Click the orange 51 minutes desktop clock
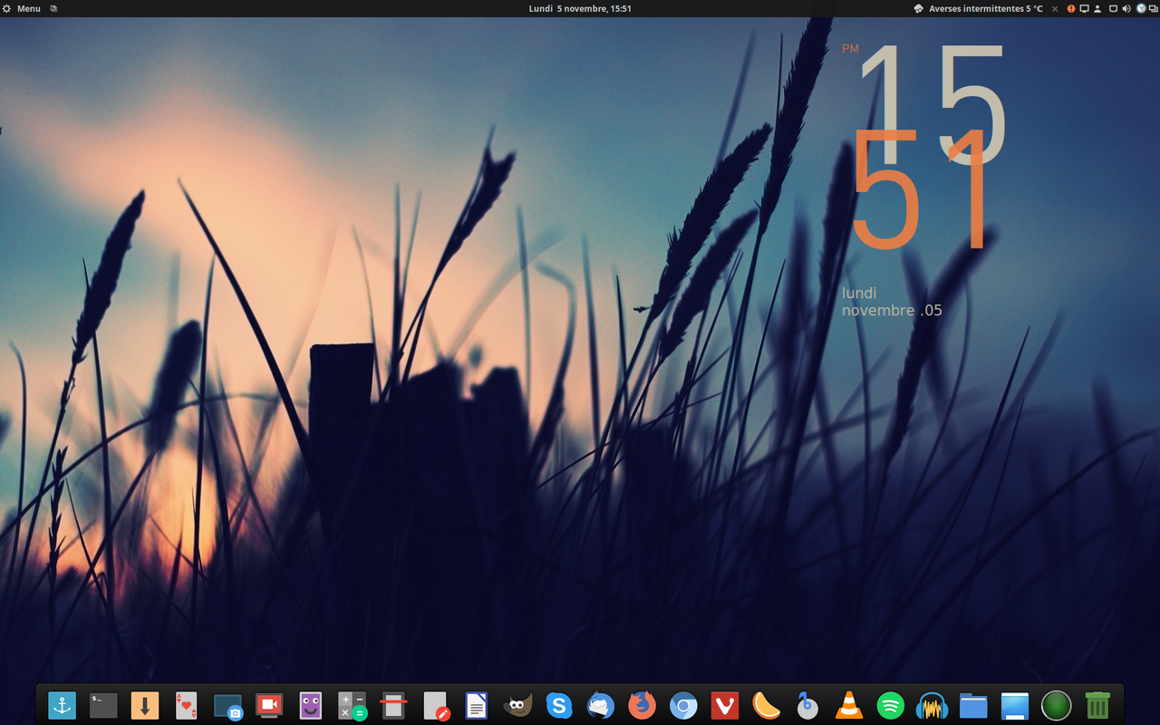 click(x=919, y=189)
